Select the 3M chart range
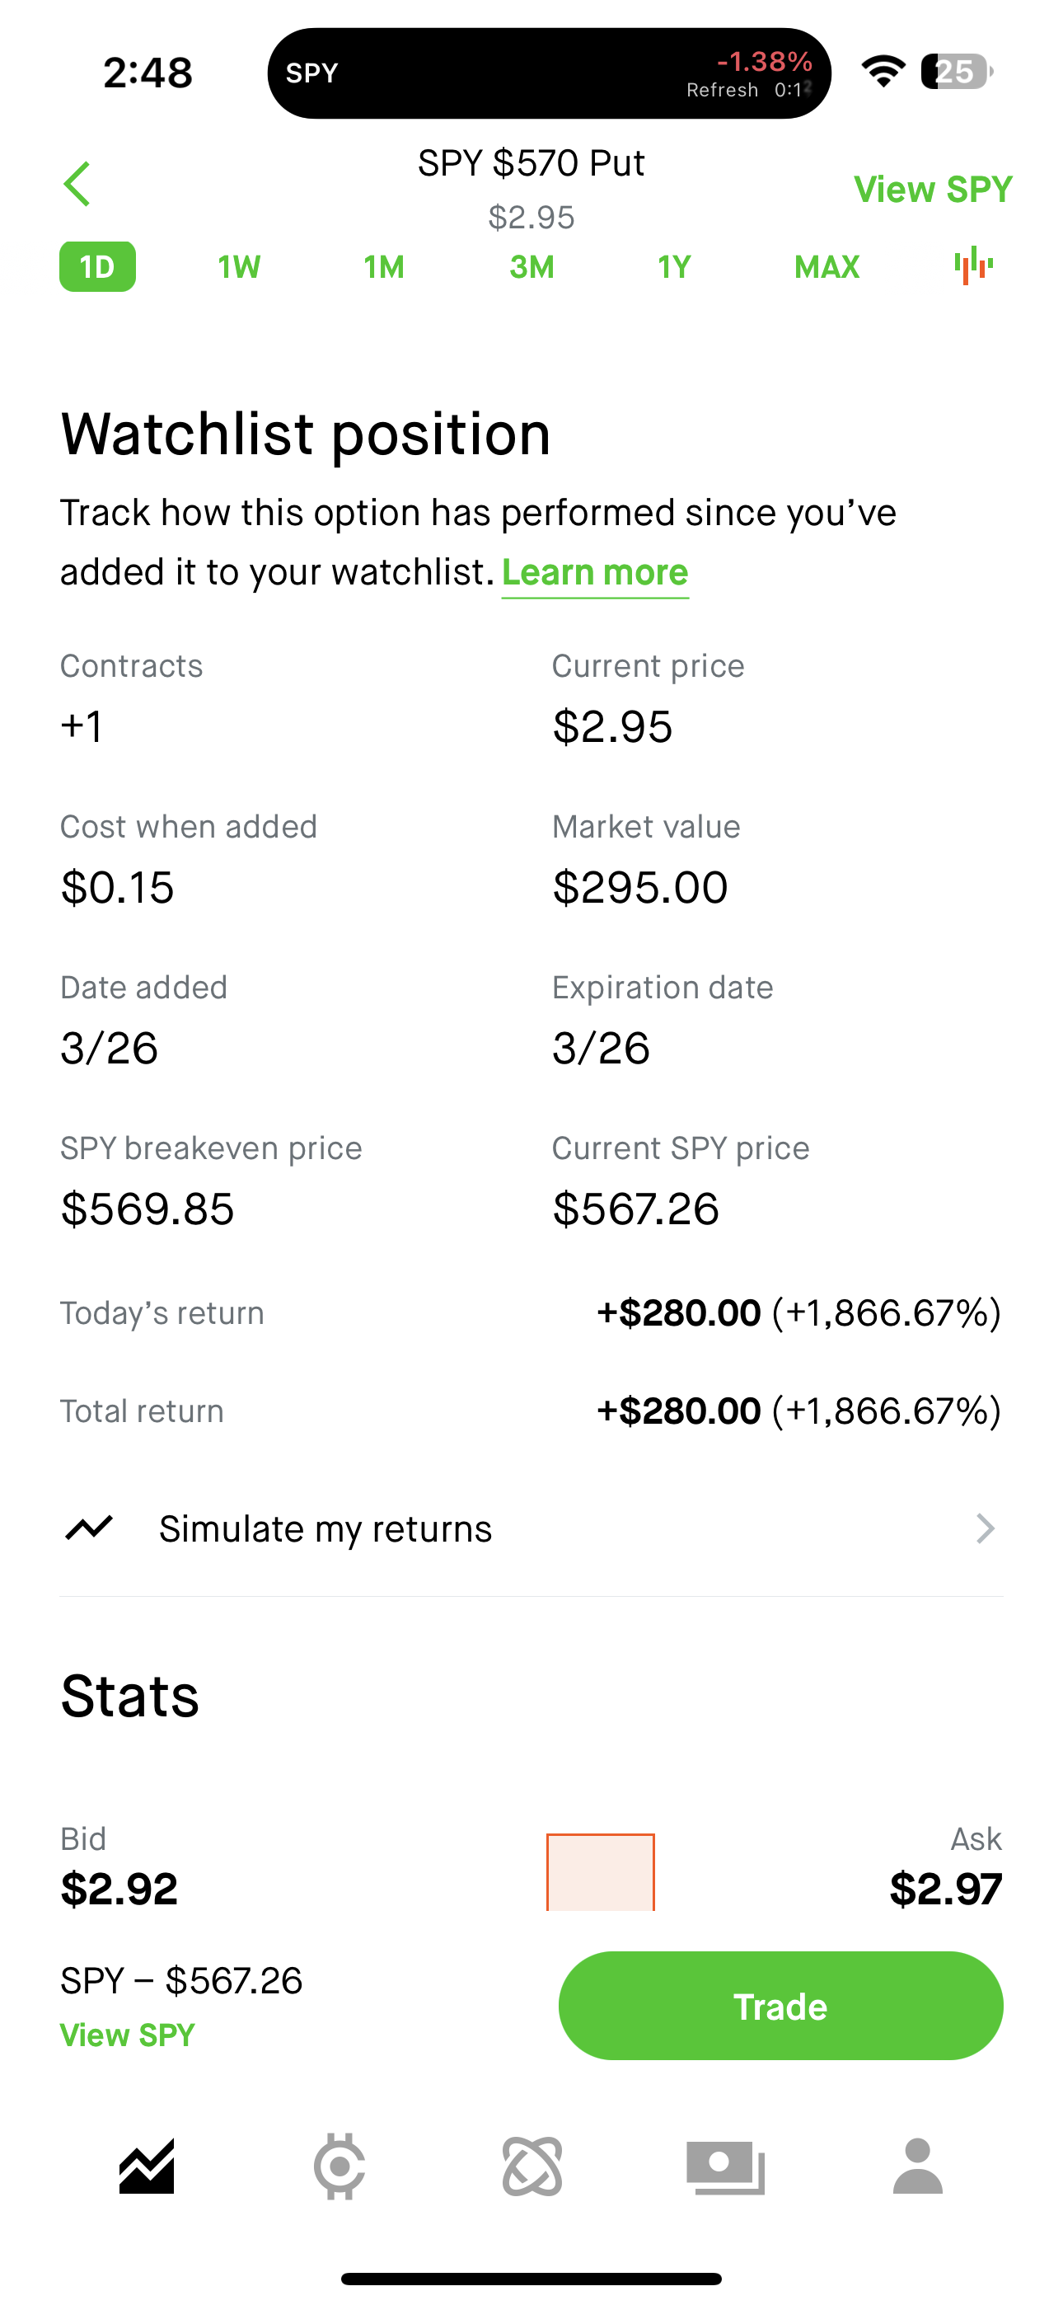 (531, 266)
